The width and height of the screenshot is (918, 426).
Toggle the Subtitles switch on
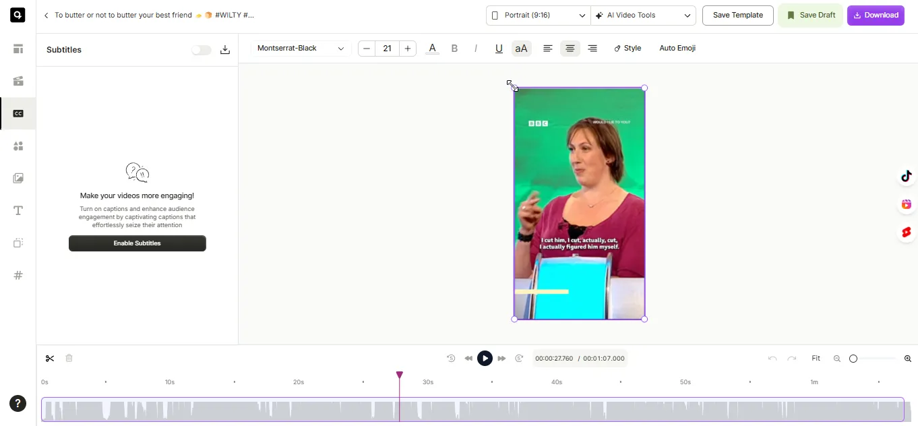[201, 50]
